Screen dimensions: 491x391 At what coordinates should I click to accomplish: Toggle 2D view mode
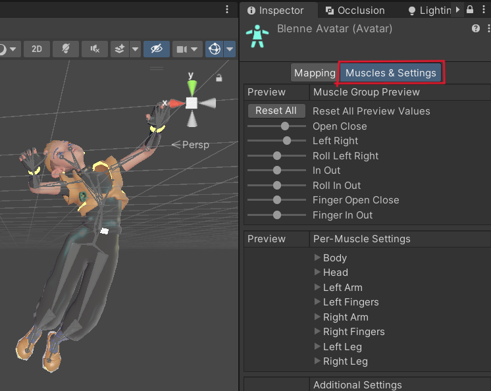[38, 49]
